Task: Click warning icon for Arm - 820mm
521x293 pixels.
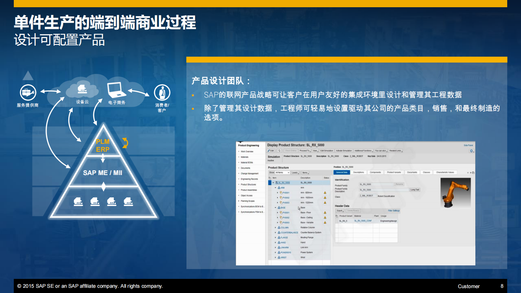Action: click(x=325, y=193)
